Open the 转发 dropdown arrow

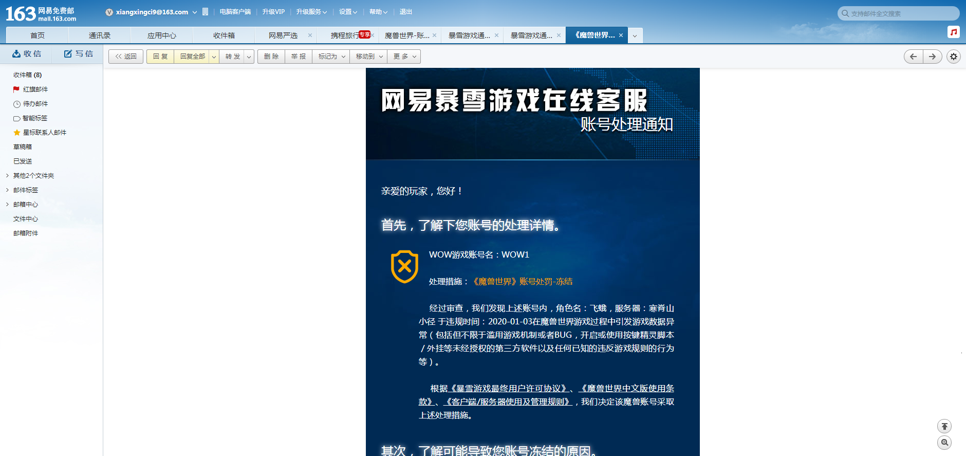(249, 57)
